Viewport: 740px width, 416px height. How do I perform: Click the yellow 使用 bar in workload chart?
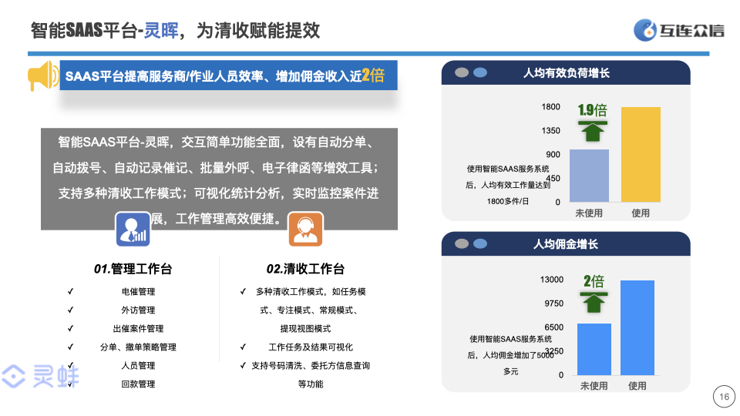pyautogui.click(x=641, y=155)
